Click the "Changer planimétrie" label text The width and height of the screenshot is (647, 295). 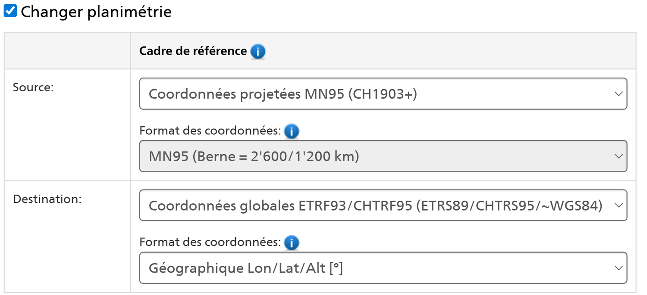point(96,12)
